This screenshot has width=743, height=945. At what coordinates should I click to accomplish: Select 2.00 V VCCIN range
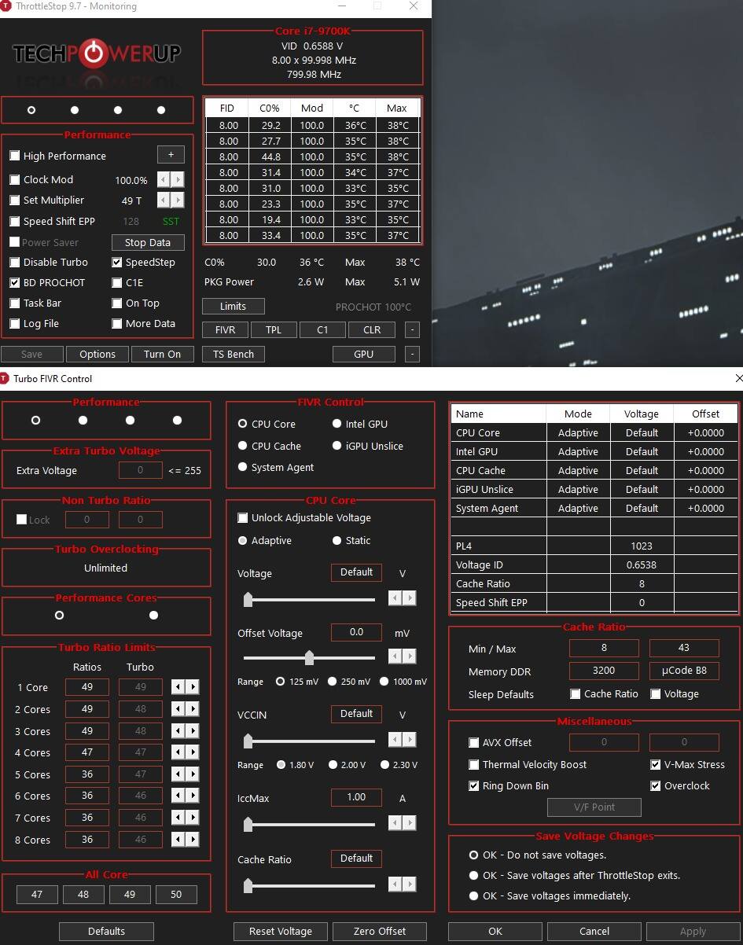(333, 764)
